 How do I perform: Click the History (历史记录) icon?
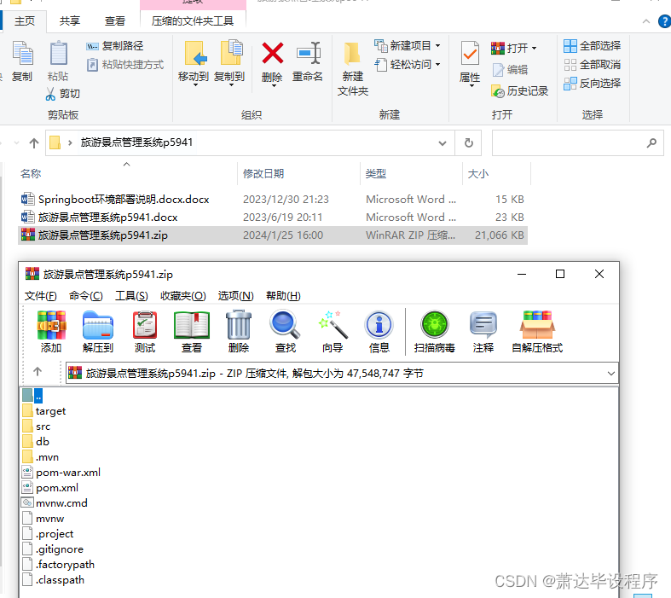click(498, 90)
